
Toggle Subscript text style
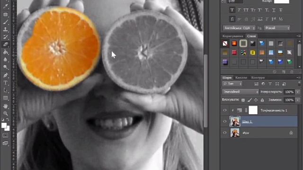click(267, 10)
